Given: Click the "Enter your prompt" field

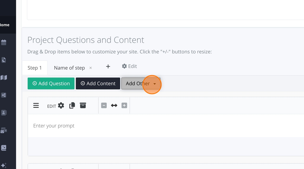Looking at the screenshot, I should tap(109, 126).
